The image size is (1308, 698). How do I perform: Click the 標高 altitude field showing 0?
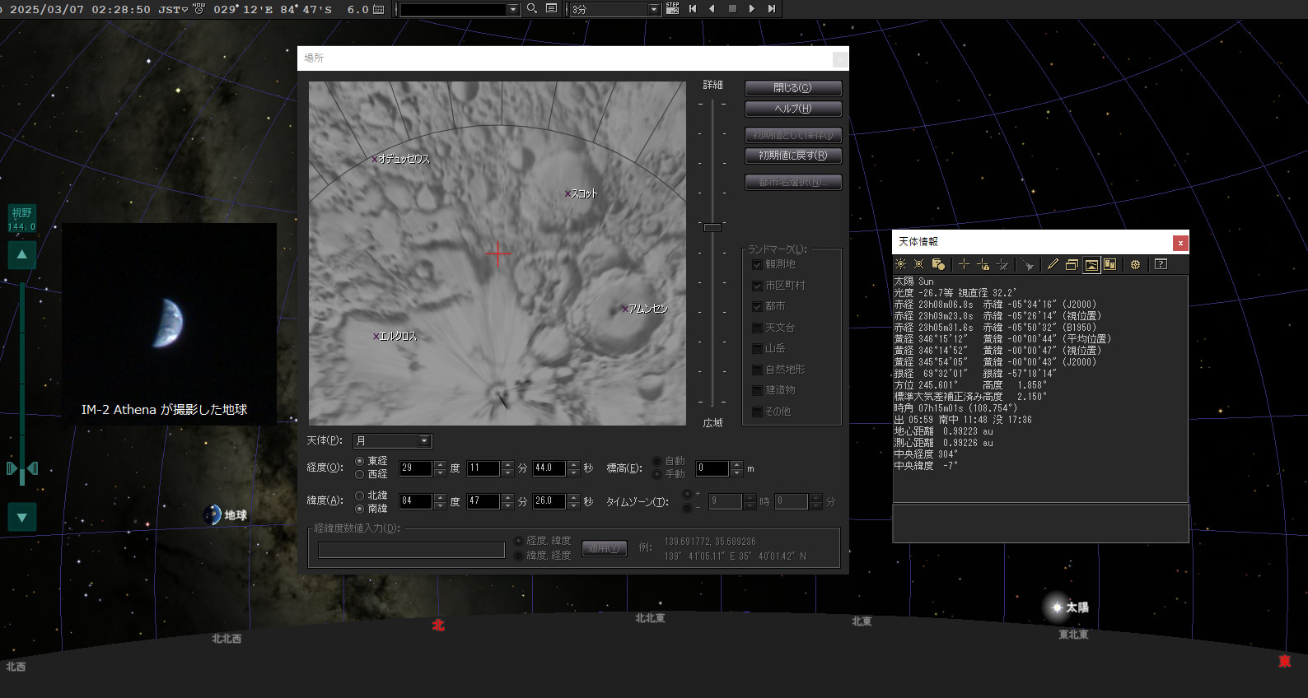pos(712,468)
